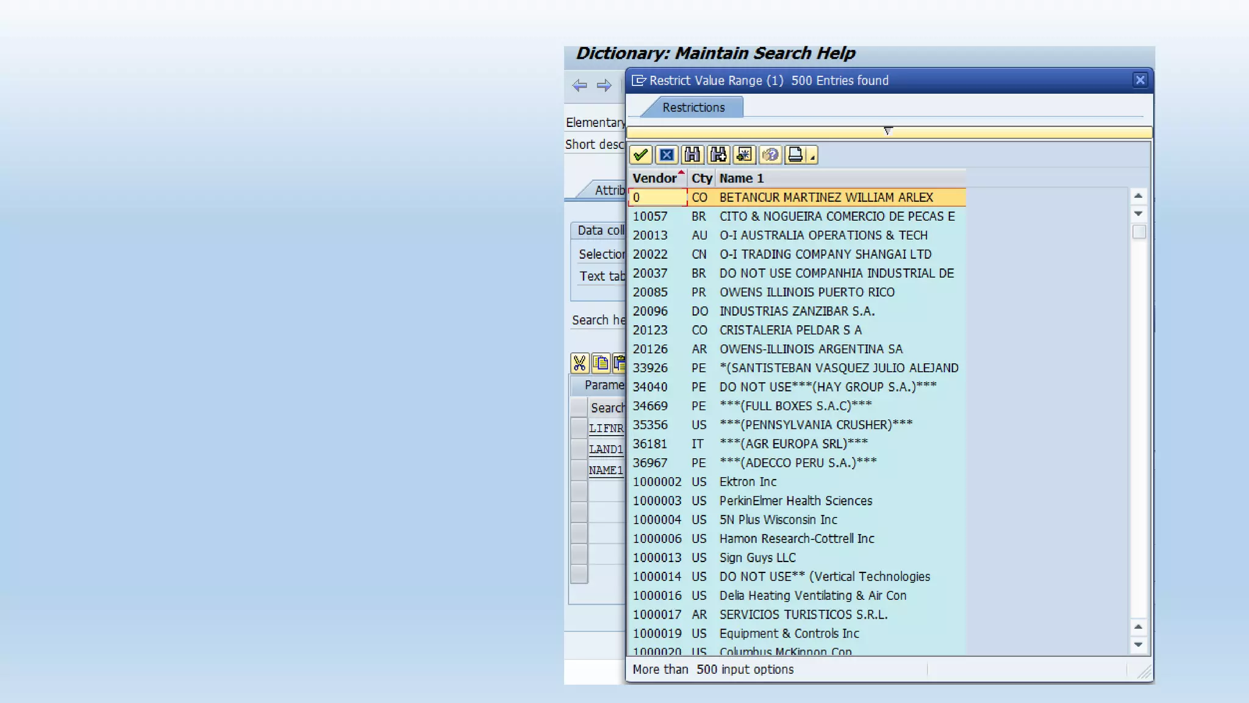Sort by the Vendor column header
This screenshot has height=703, width=1249.
point(654,178)
